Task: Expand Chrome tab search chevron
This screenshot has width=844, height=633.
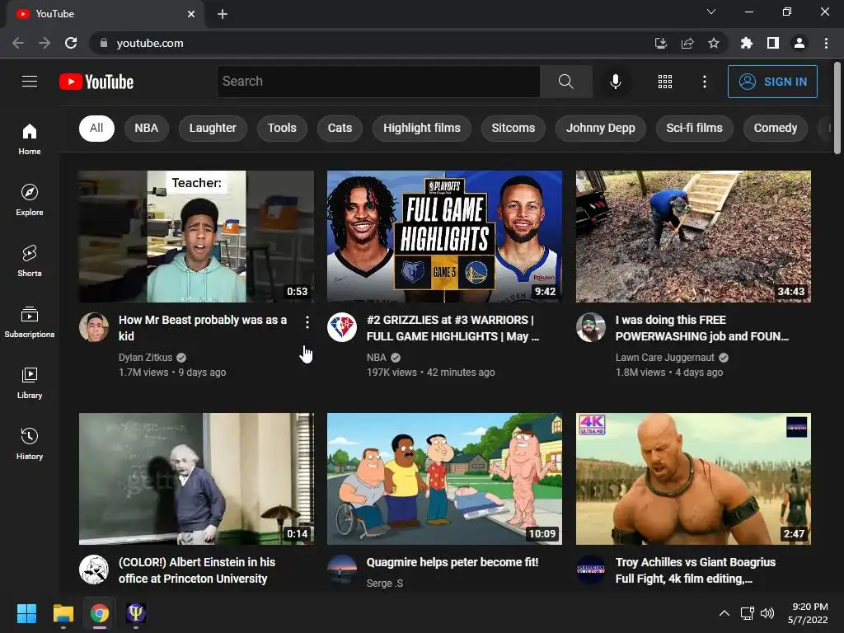Action: pos(711,12)
